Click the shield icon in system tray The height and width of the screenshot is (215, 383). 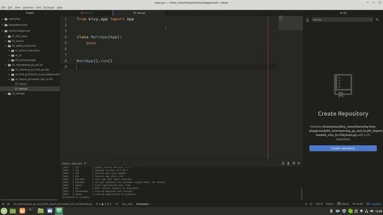pyautogui.click(x=344, y=211)
